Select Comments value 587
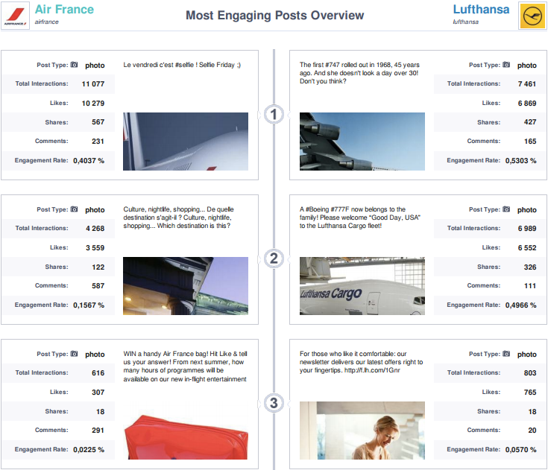The width and height of the screenshot is (548, 470). [98, 285]
